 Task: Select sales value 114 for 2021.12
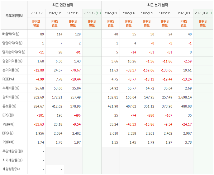click(59, 34)
